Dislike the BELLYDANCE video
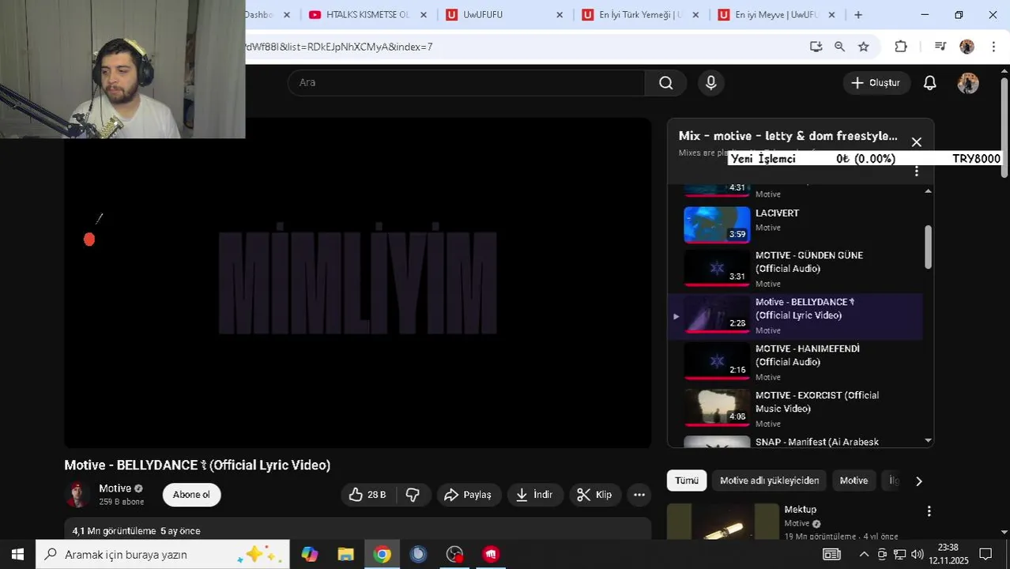 coord(413,495)
